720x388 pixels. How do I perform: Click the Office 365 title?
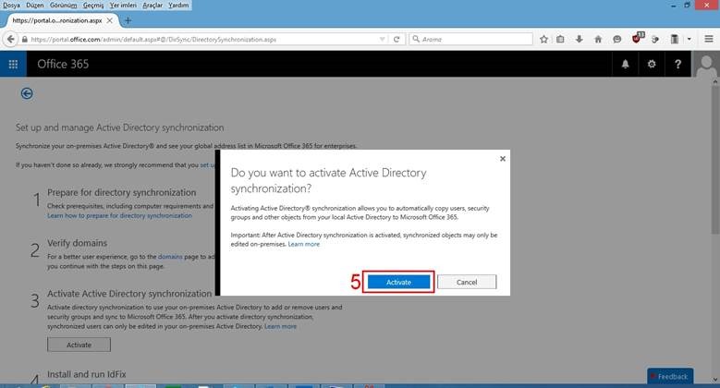point(63,64)
